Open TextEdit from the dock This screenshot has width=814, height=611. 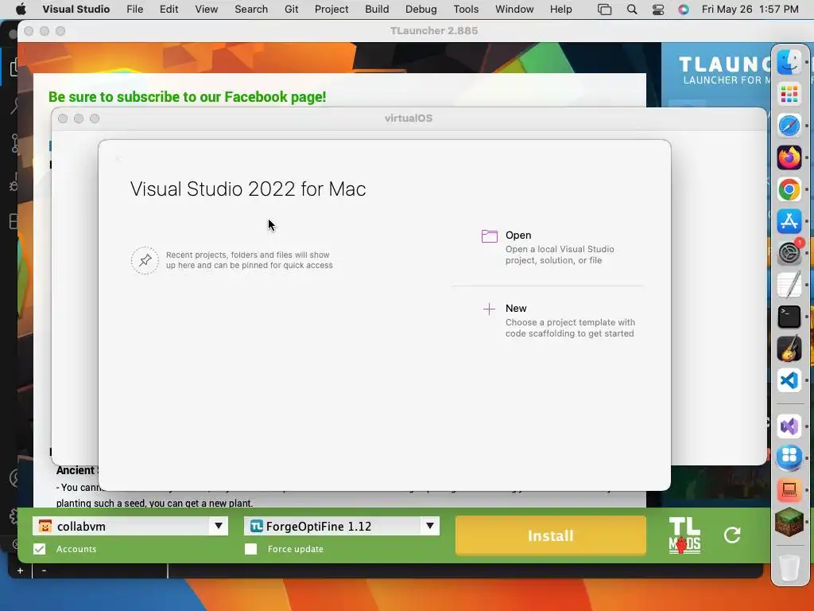pyautogui.click(x=789, y=285)
